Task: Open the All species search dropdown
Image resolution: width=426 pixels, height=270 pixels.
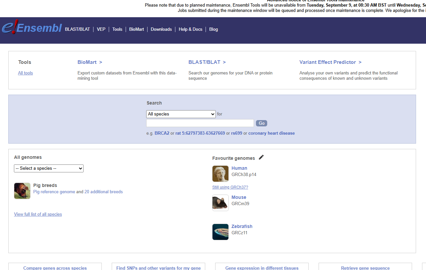Action: 181,114
